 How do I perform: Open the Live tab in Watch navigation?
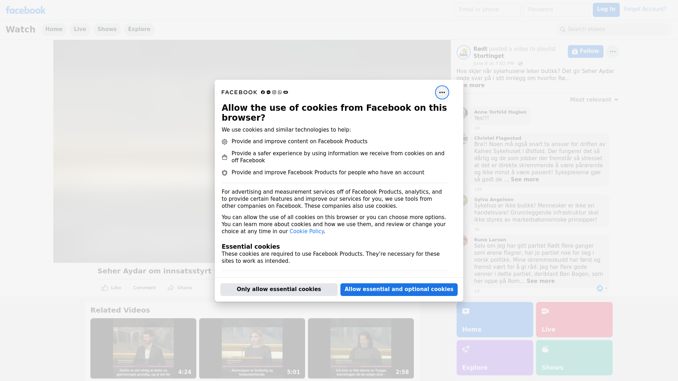80,29
